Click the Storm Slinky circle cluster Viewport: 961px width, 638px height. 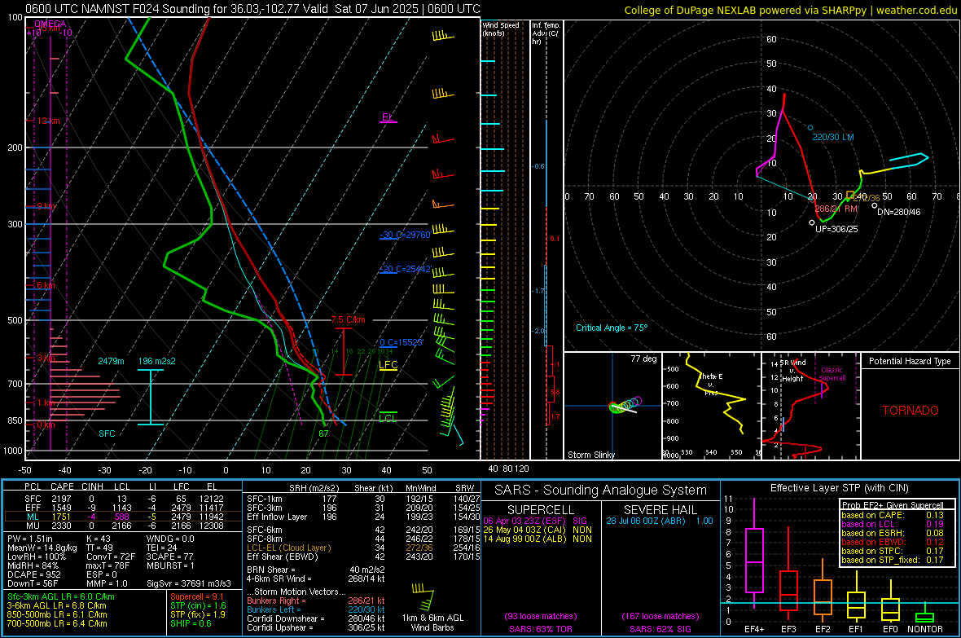(625, 405)
